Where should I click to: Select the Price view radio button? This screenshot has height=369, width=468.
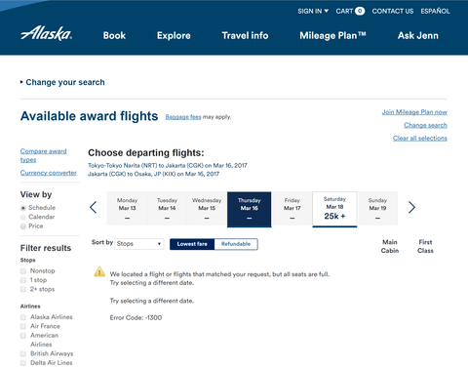click(x=23, y=226)
